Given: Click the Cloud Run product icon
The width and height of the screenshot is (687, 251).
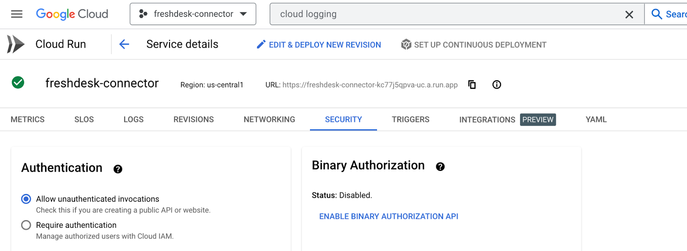Looking at the screenshot, I should [16, 44].
